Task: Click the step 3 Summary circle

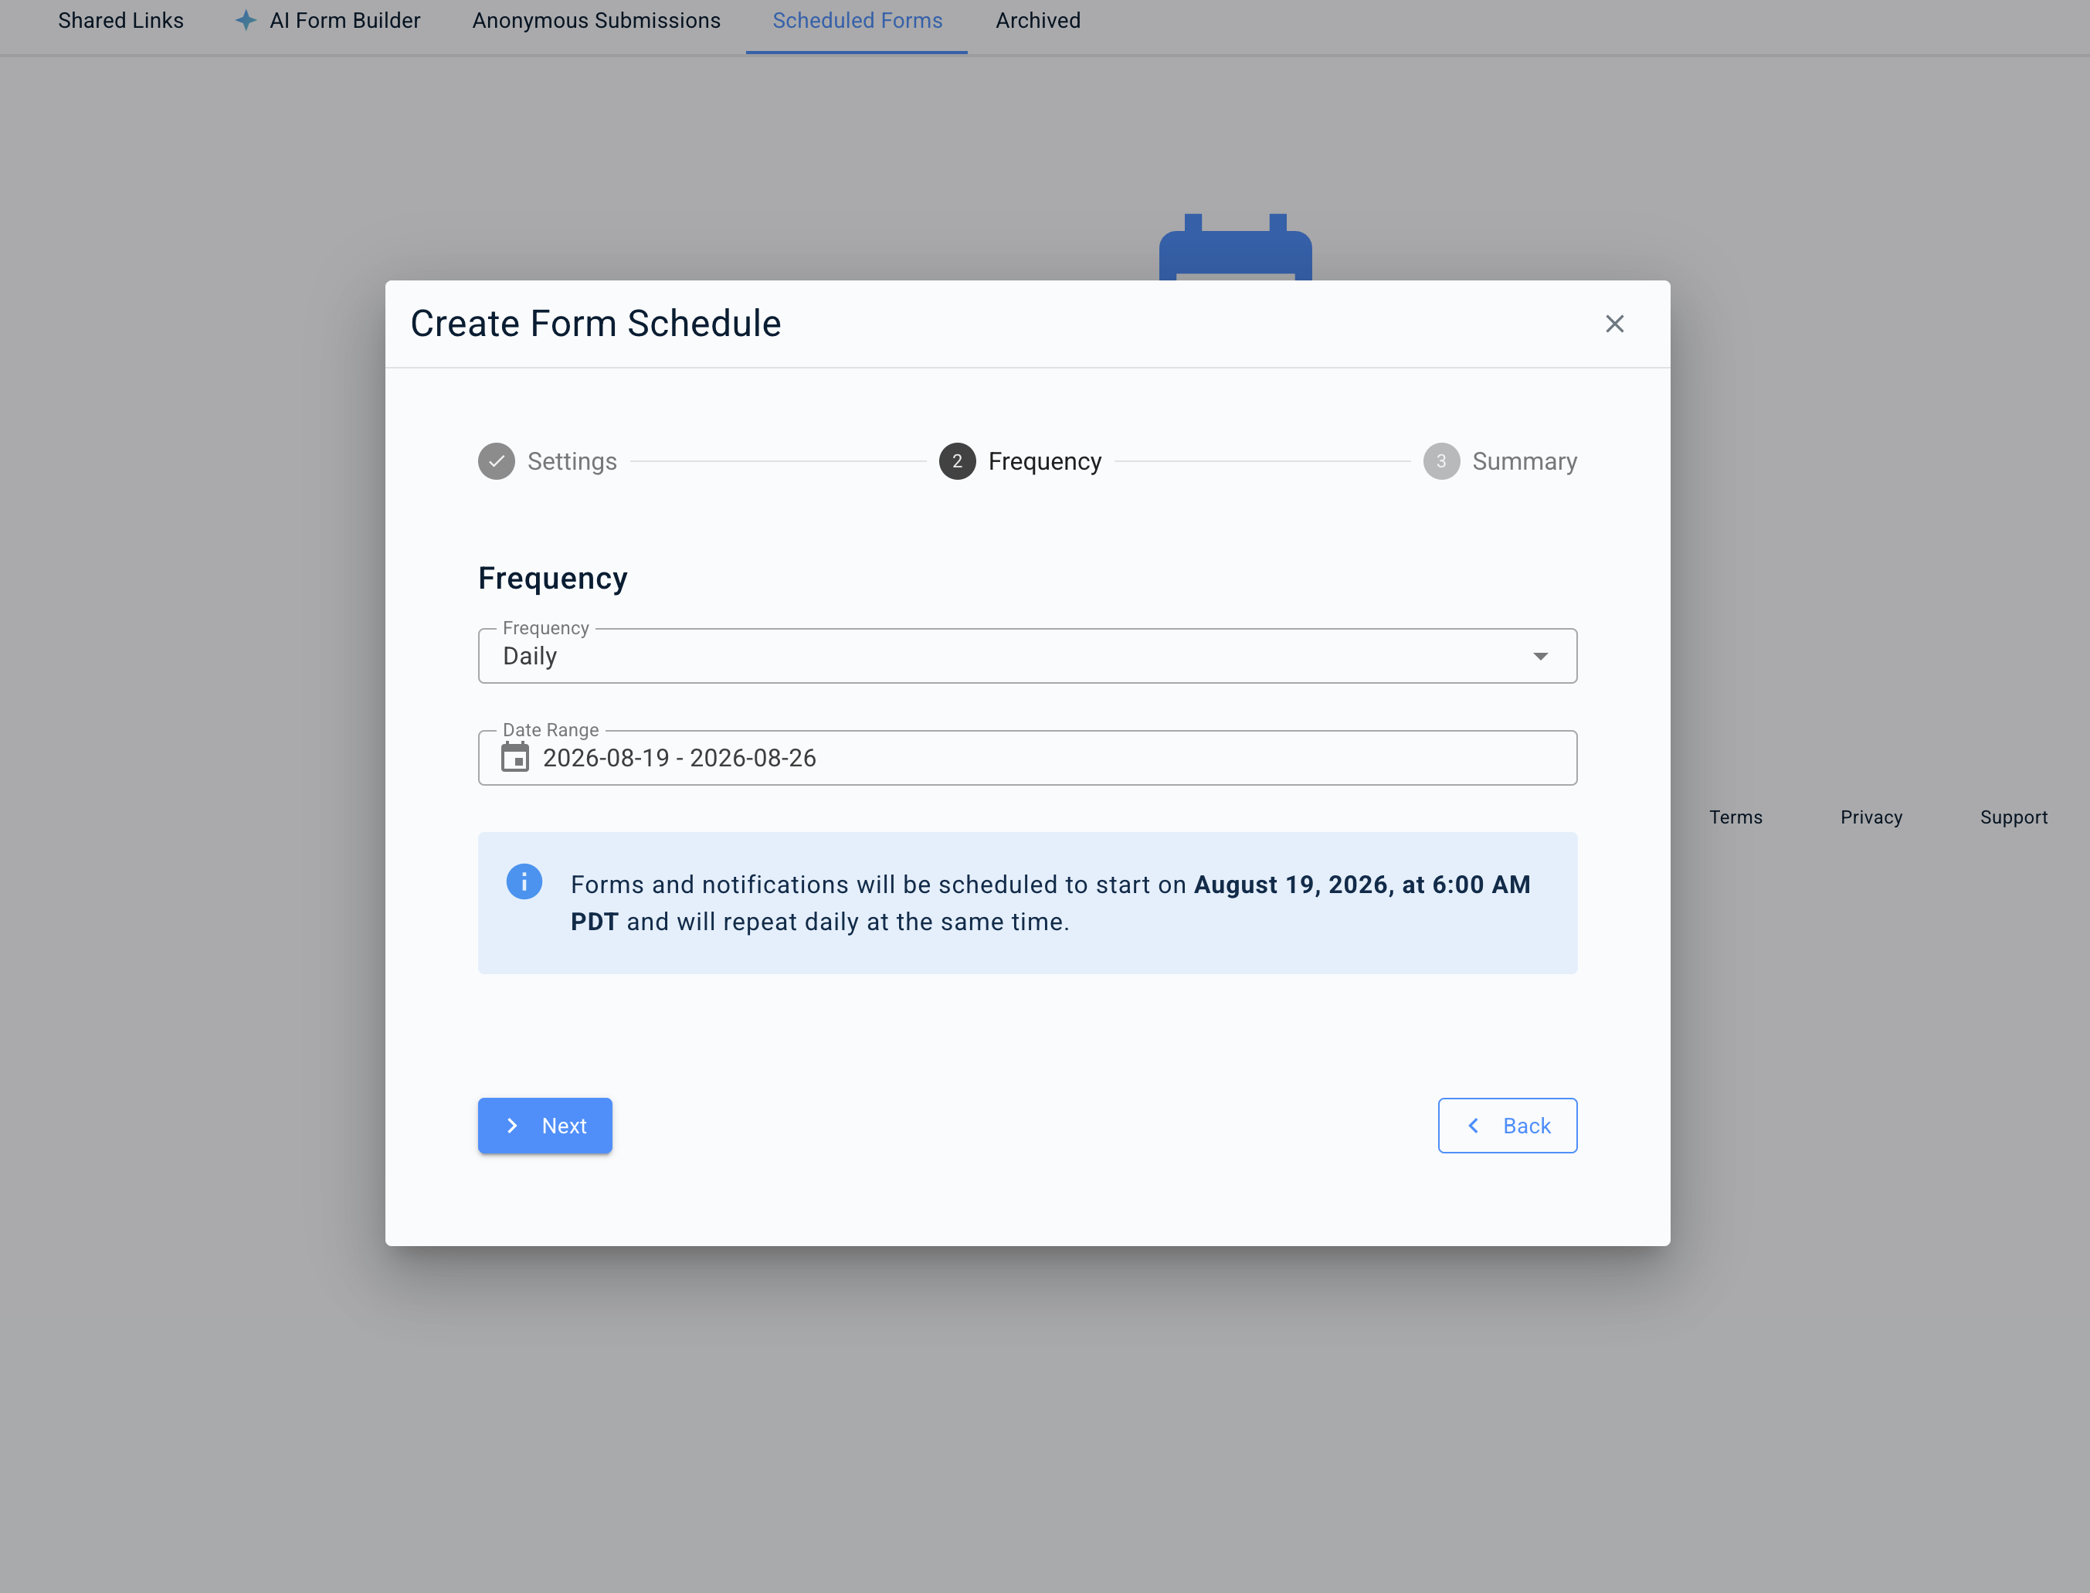Action: coord(1440,462)
